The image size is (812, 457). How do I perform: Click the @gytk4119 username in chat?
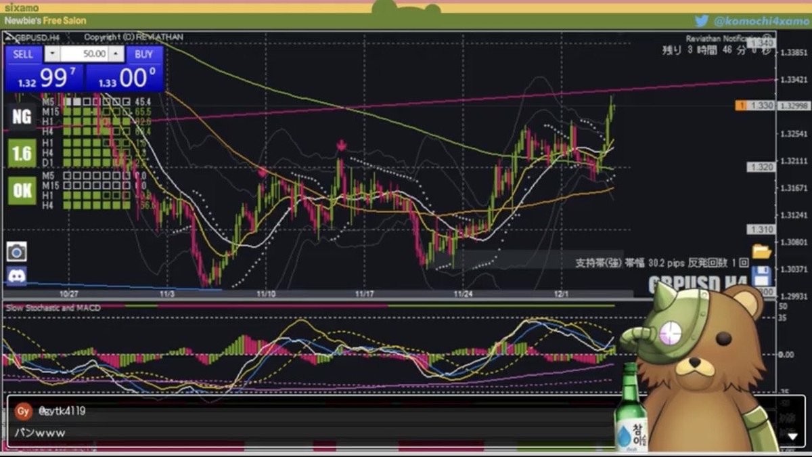pyautogui.click(x=62, y=411)
